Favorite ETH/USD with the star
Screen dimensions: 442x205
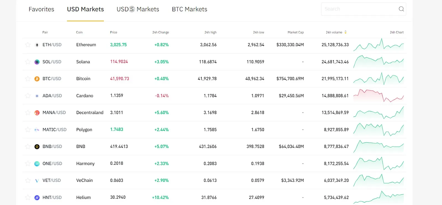(x=28, y=45)
